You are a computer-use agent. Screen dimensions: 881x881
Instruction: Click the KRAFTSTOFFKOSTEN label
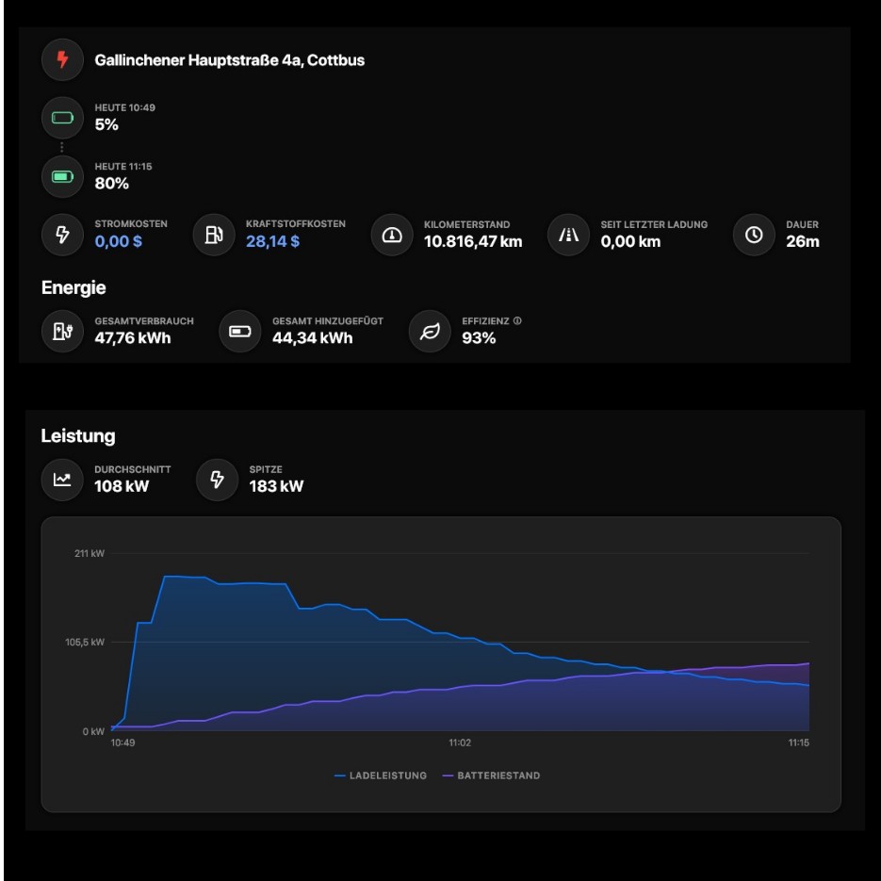tap(296, 224)
